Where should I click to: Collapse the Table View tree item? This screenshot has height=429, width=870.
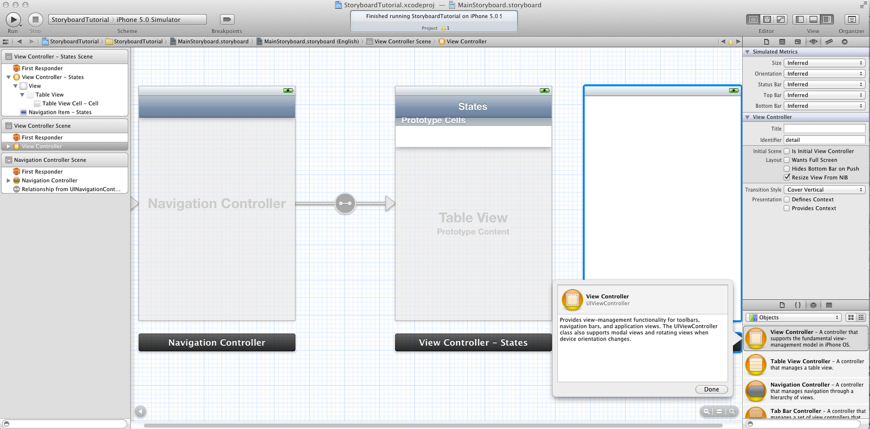22,95
